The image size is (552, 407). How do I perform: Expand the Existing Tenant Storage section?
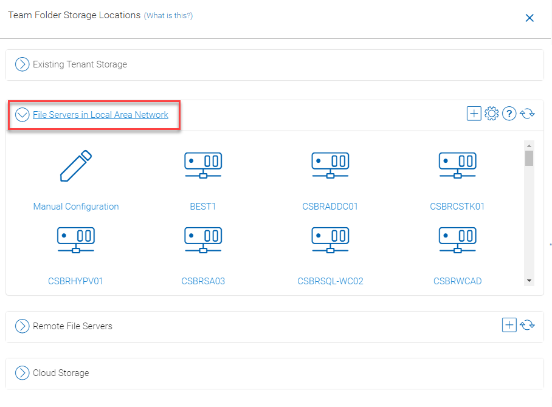click(x=22, y=64)
